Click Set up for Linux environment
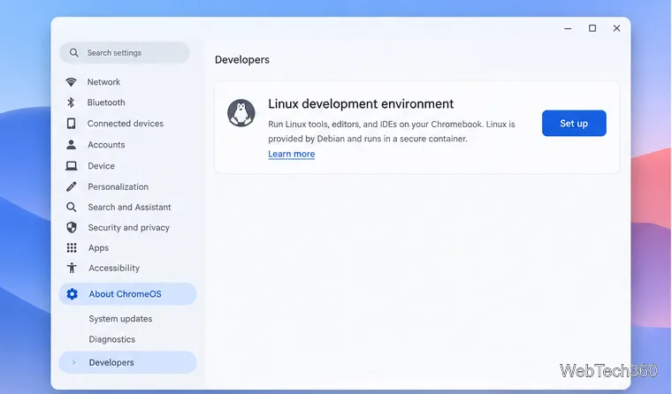Screen dimensions: 672x394 [x=574, y=124]
